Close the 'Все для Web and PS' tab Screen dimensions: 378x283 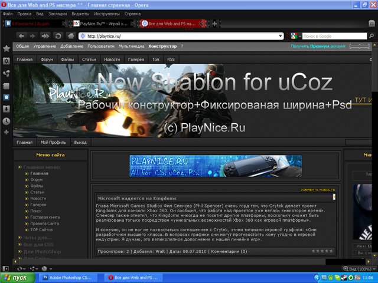(201, 24)
